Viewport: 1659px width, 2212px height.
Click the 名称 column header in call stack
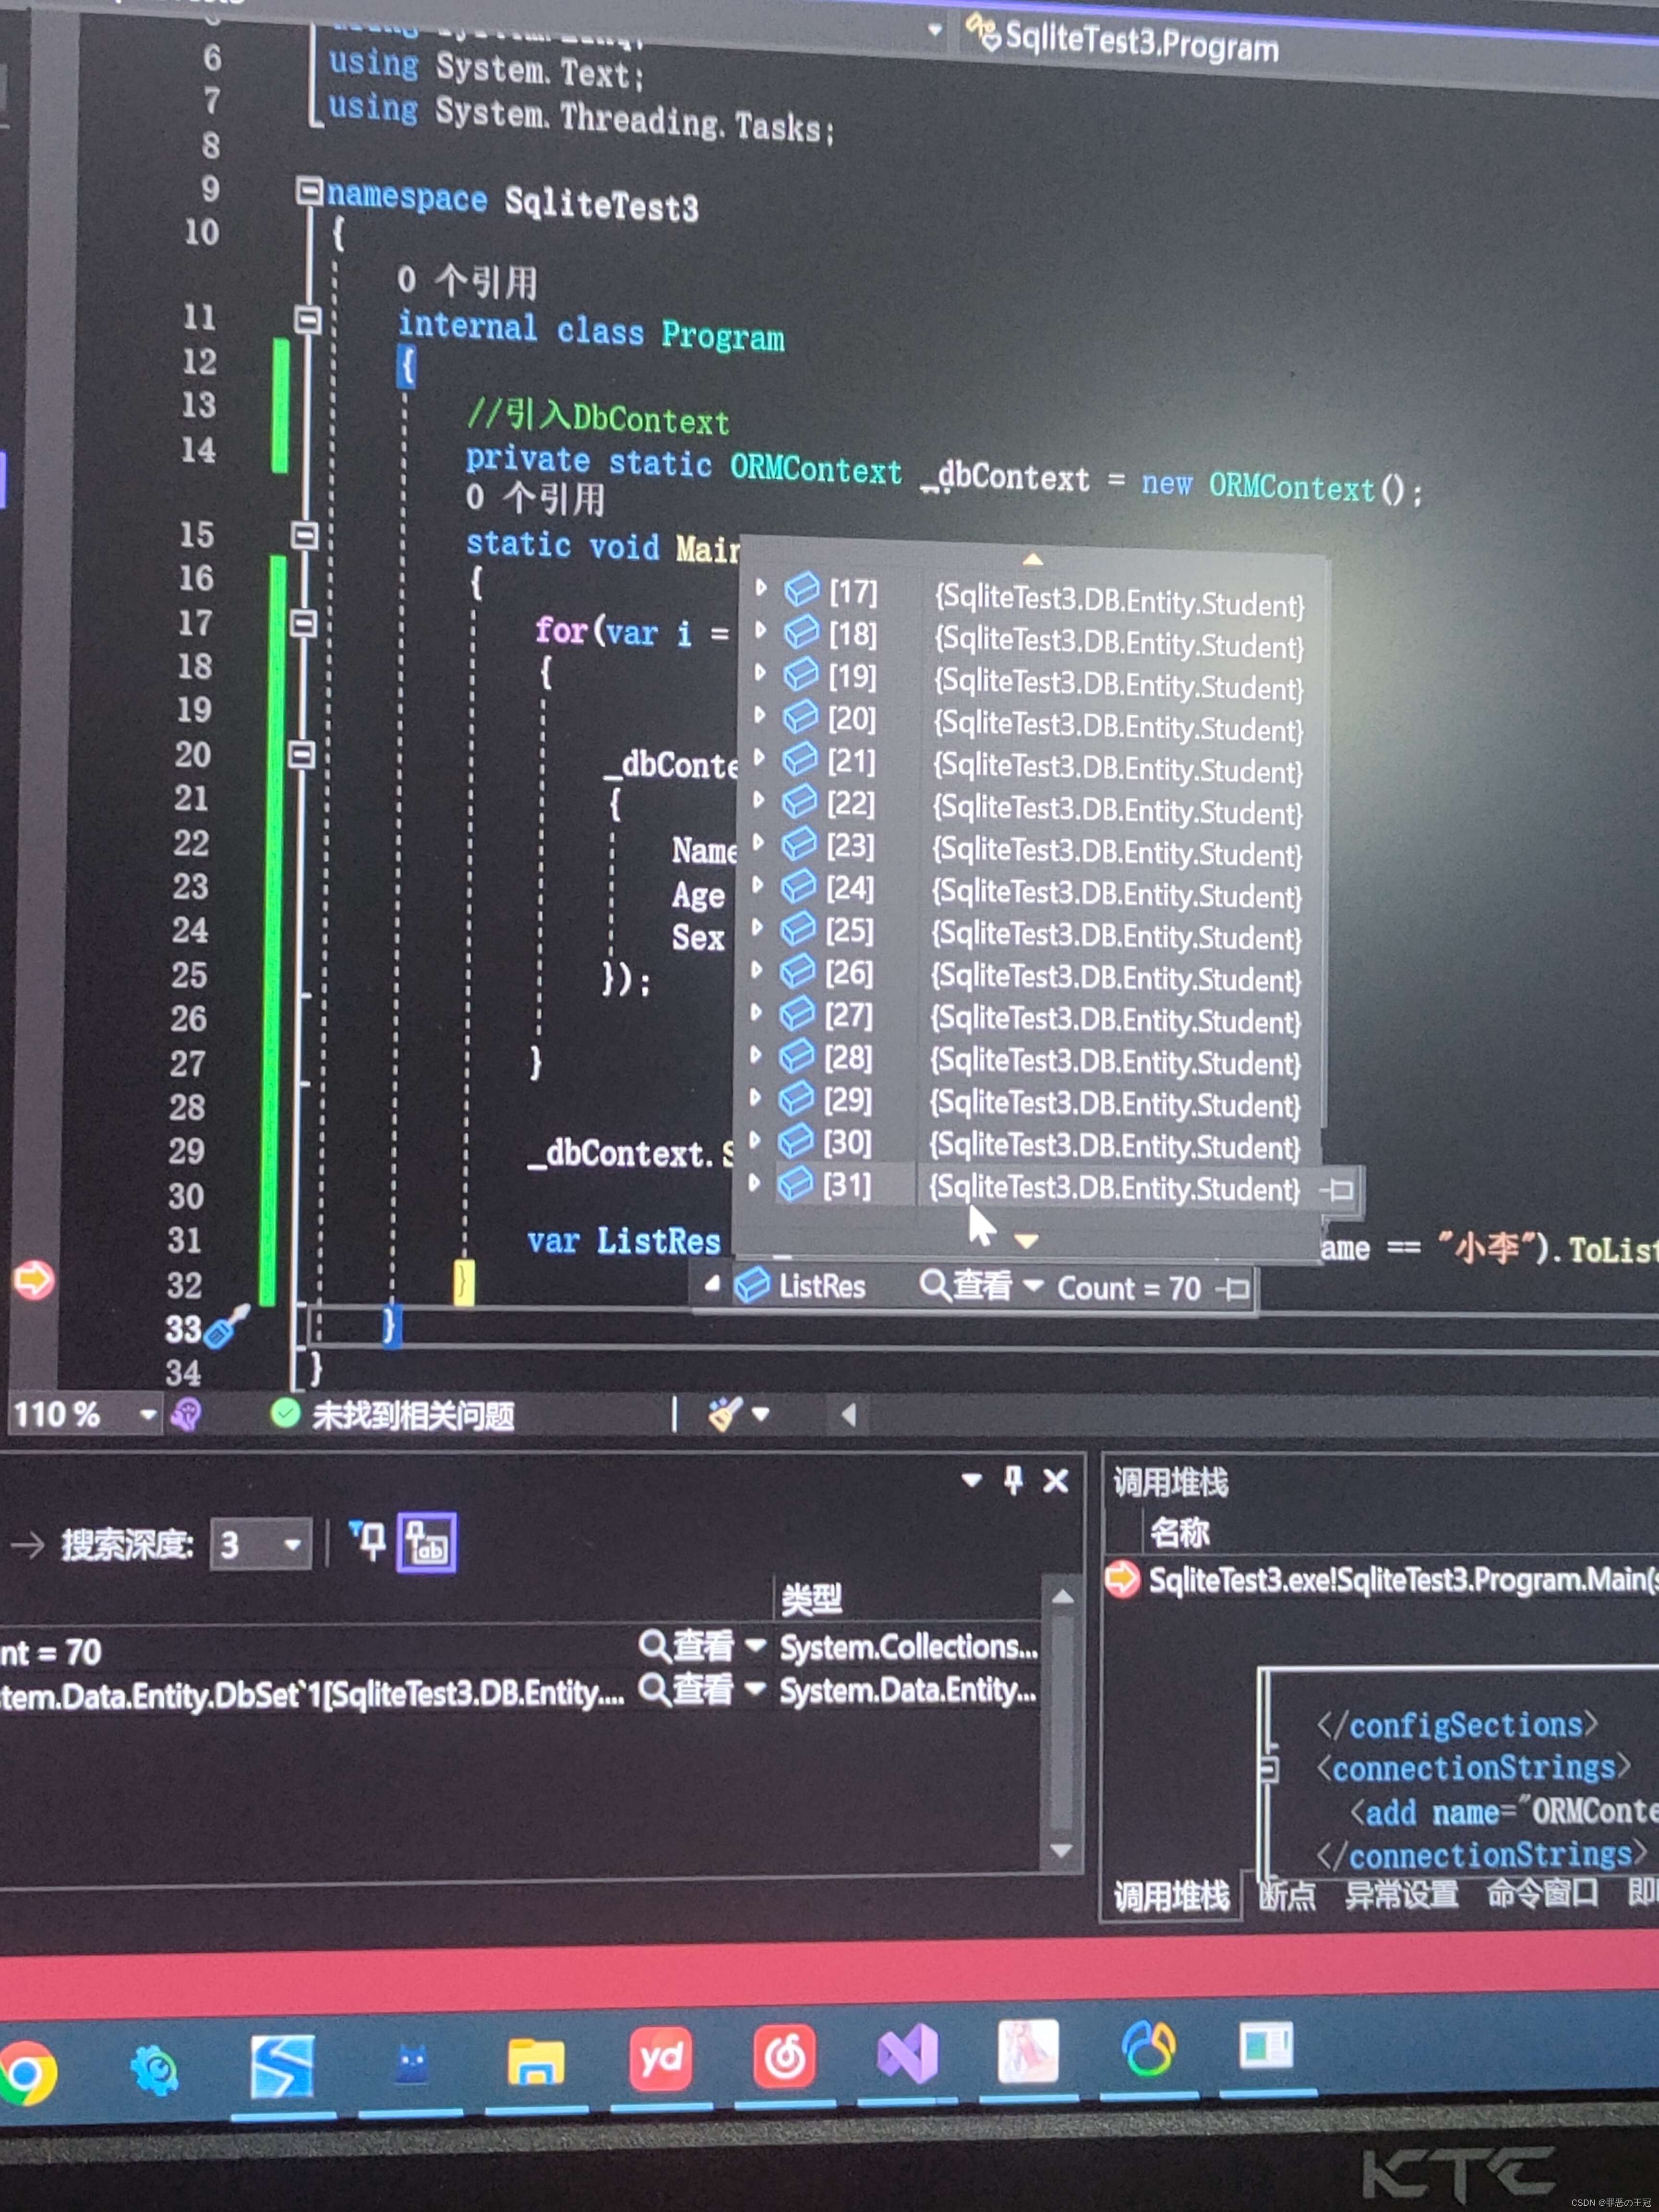pyautogui.click(x=1179, y=1532)
